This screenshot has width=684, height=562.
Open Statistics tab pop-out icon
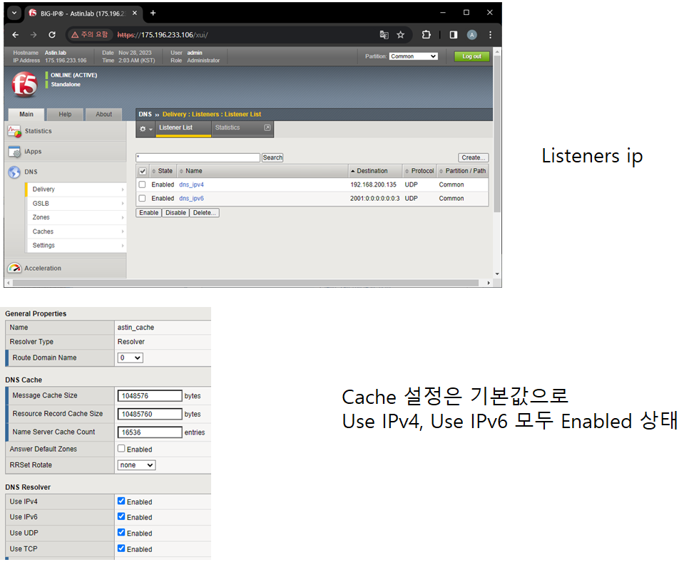click(x=267, y=128)
